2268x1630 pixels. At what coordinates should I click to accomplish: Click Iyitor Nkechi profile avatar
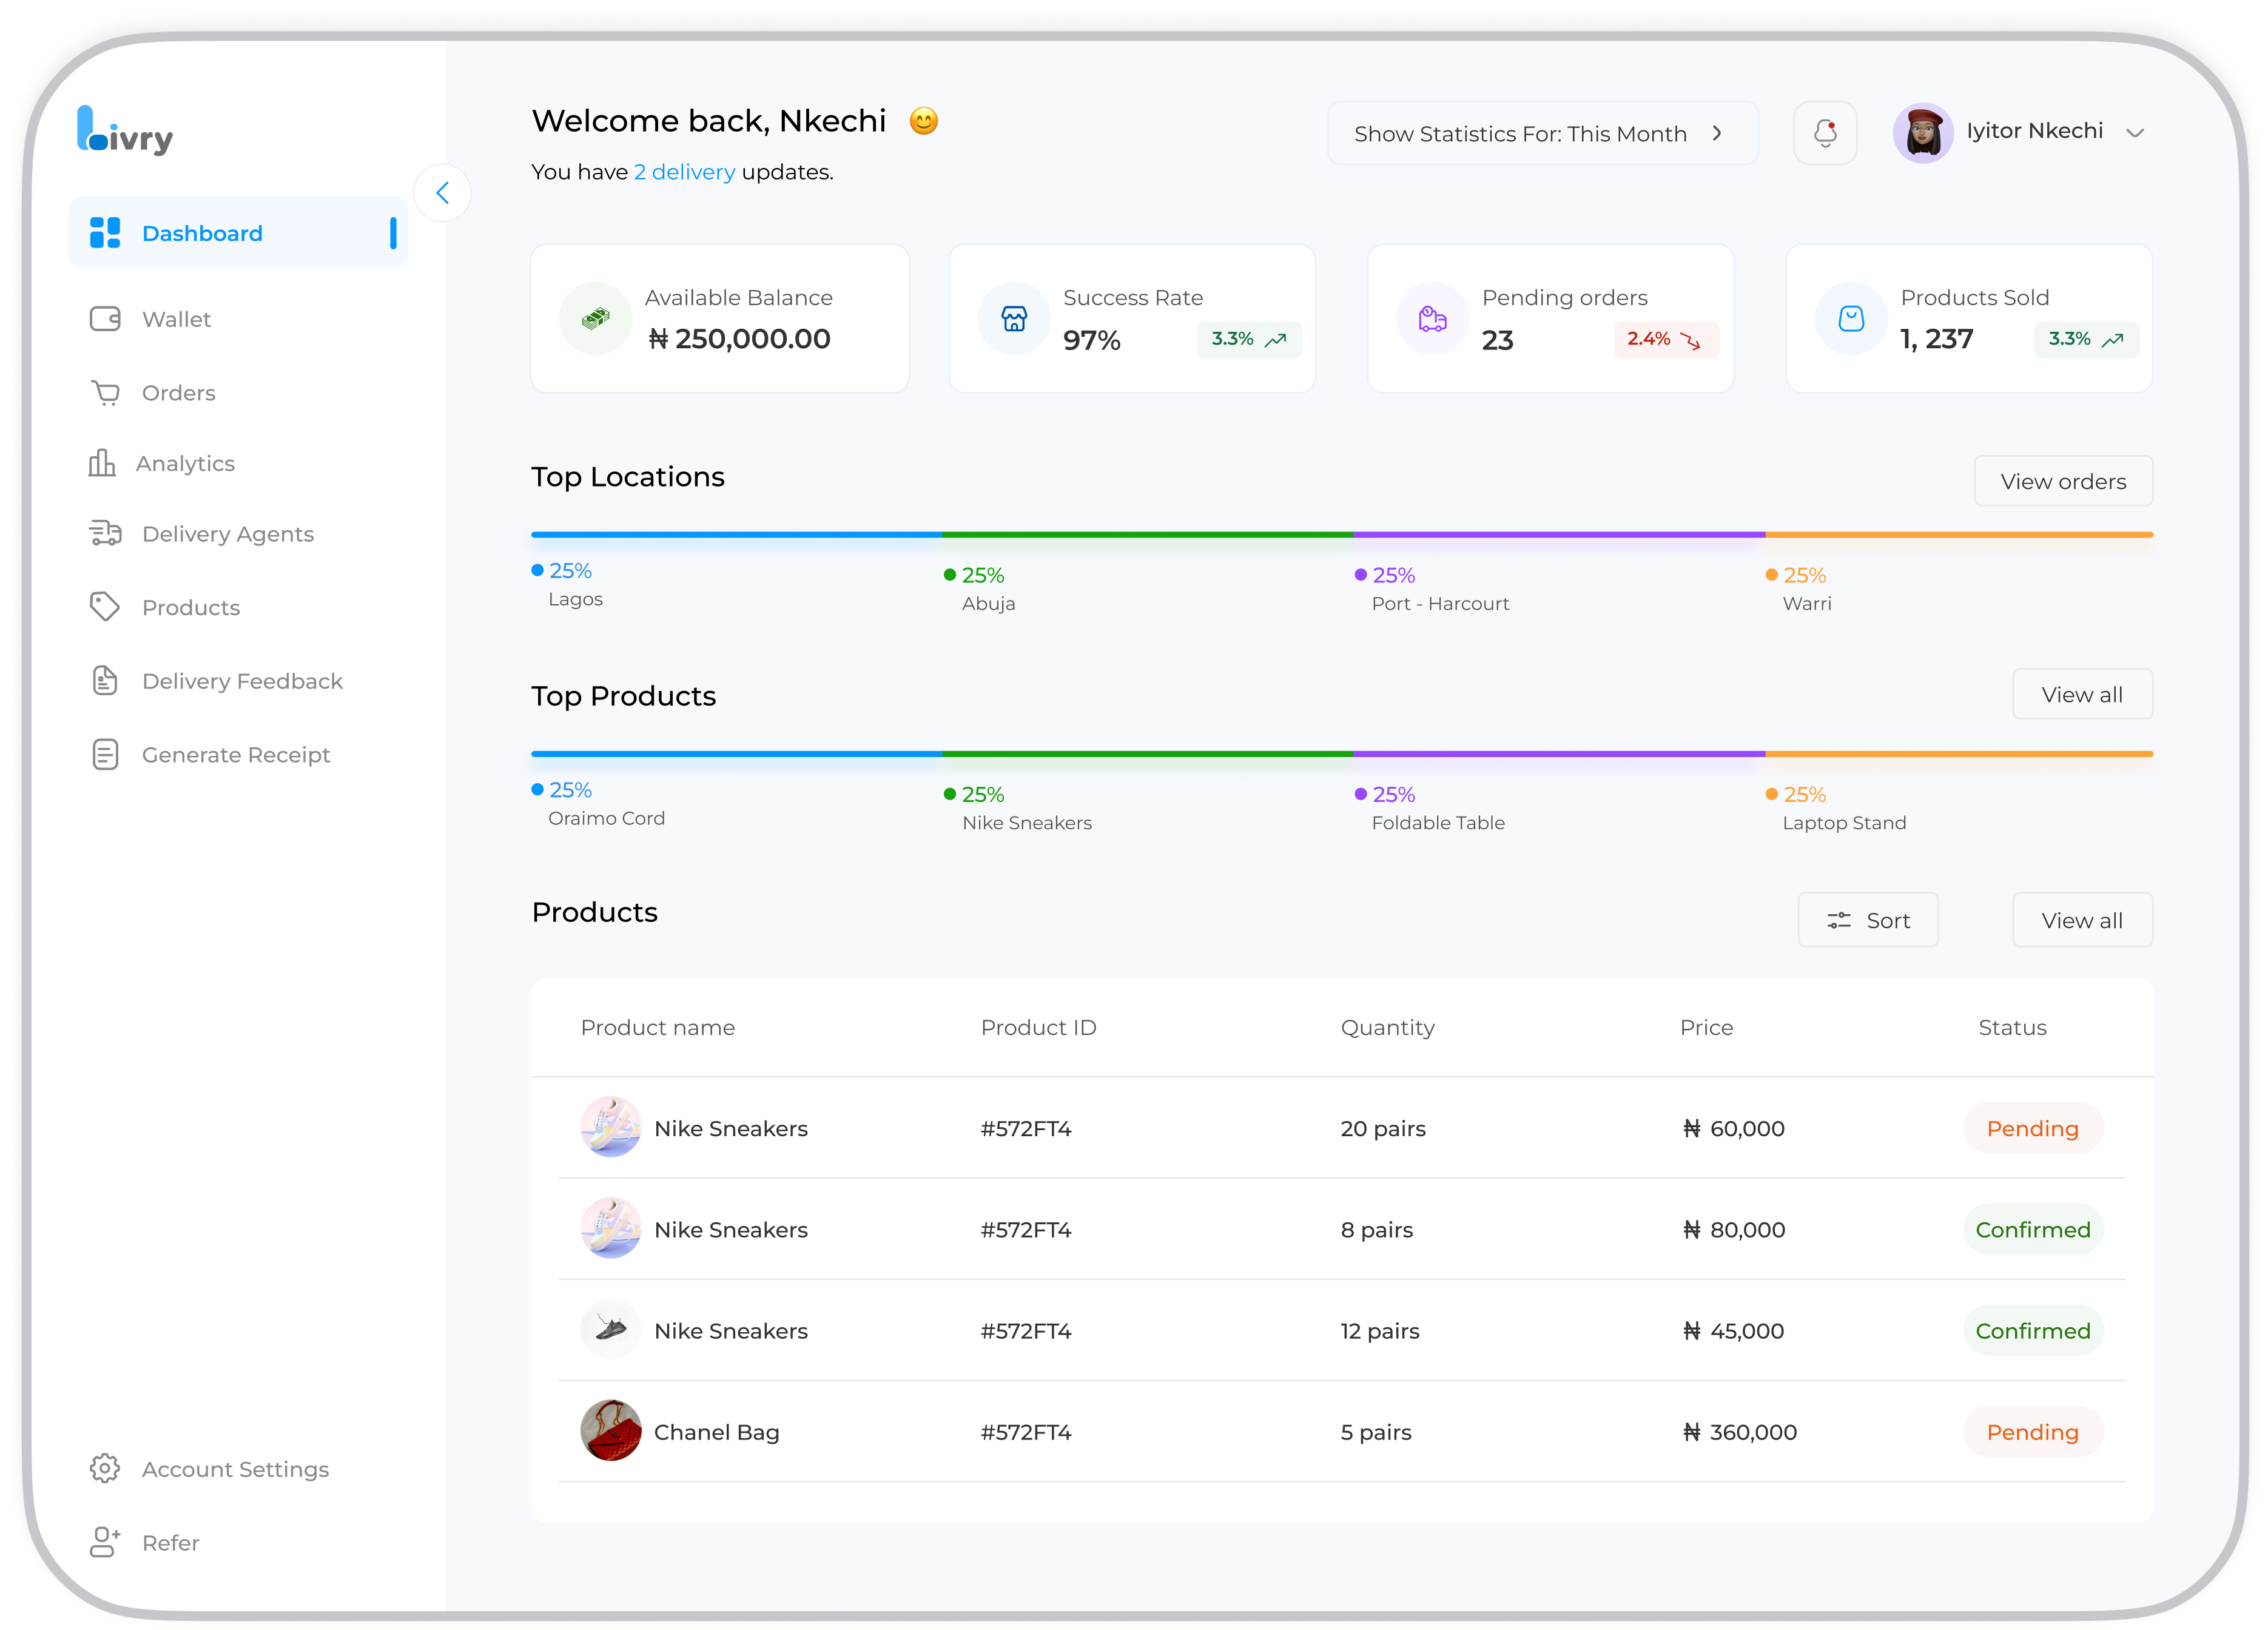(1923, 133)
